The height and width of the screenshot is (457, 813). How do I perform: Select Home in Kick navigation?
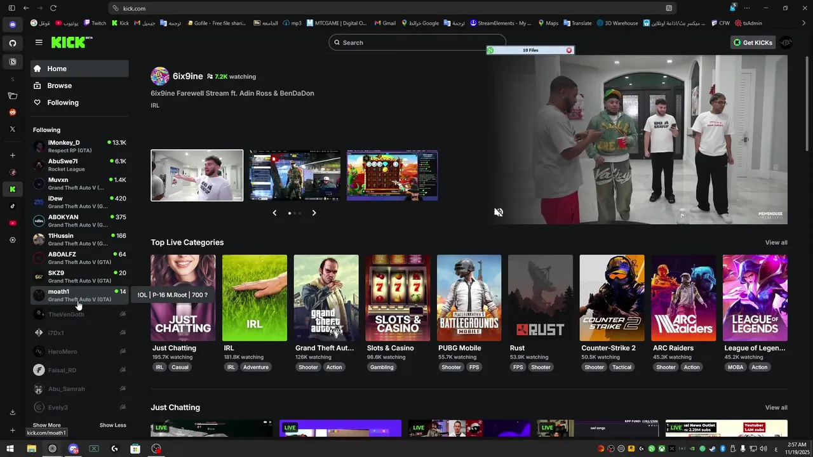[79, 69]
